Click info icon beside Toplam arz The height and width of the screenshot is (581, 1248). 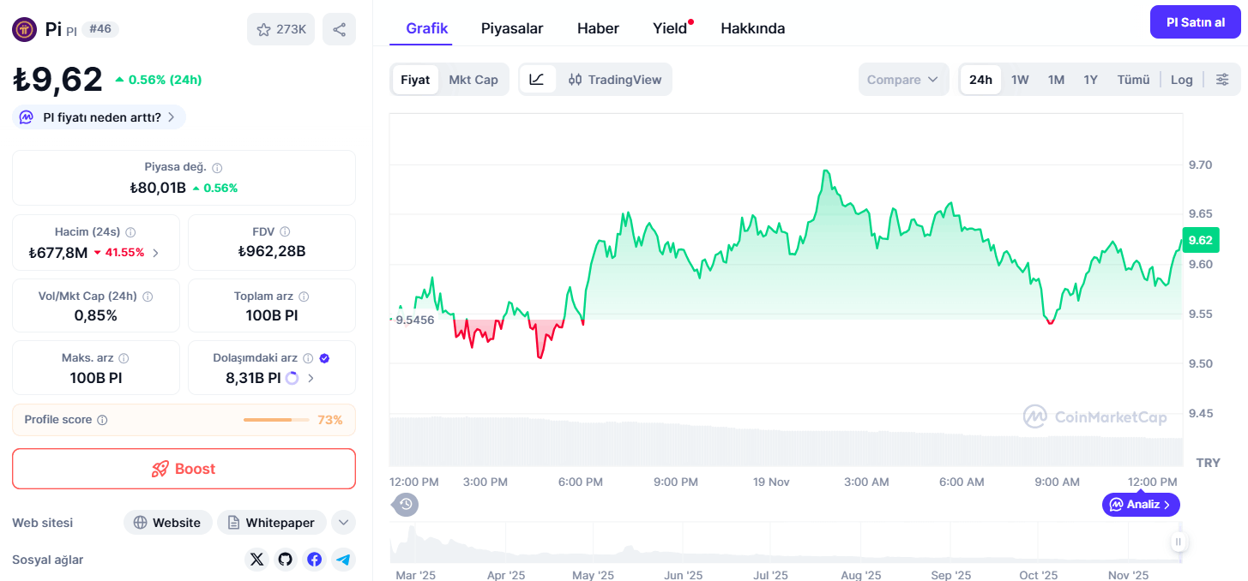point(304,296)
